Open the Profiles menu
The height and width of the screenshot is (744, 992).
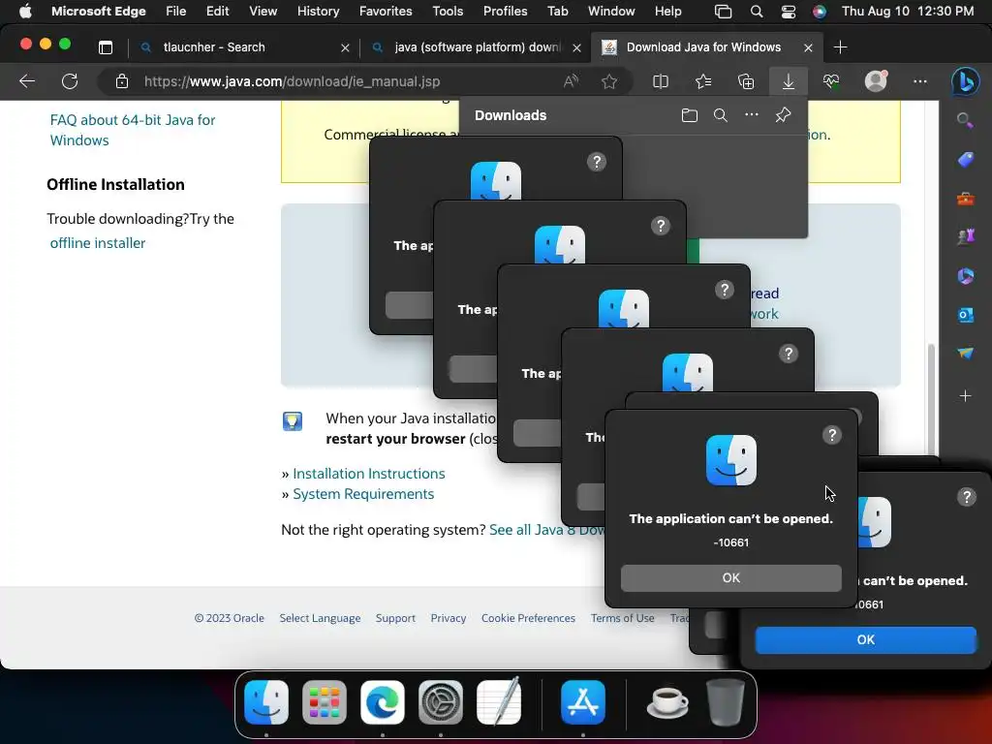[505, 11]
